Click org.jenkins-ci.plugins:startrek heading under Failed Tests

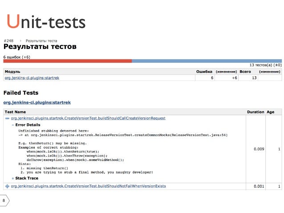pos(37,102)
